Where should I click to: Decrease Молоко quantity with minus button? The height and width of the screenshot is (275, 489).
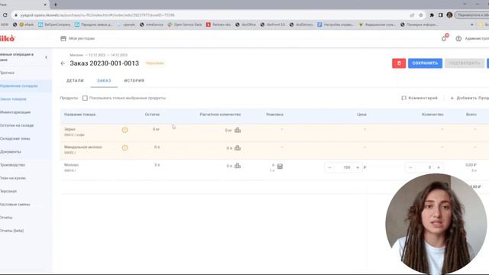click(411, 167)
